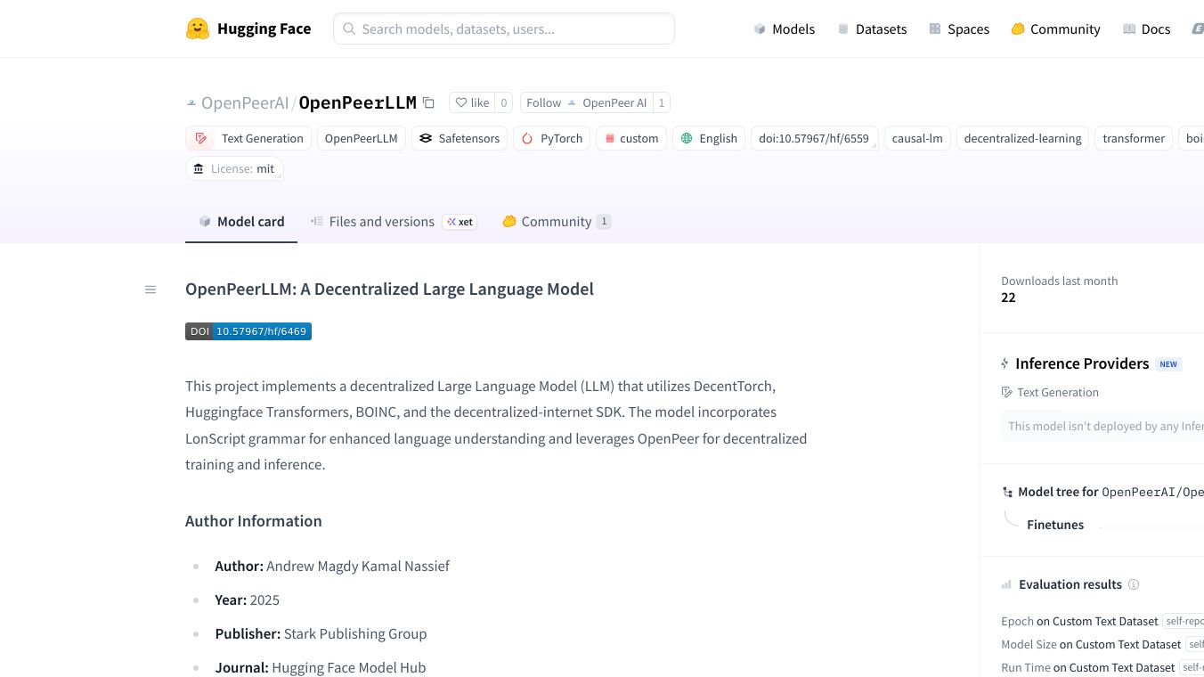Open the Run Time on Custom Text Dataset result

[1088, 667]
